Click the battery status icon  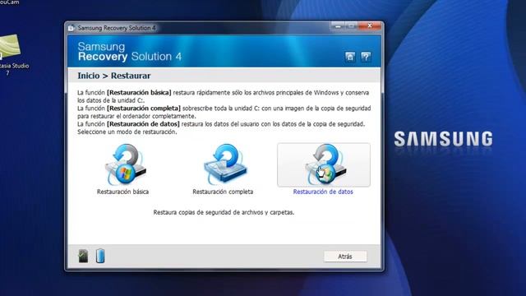point(100,256)
